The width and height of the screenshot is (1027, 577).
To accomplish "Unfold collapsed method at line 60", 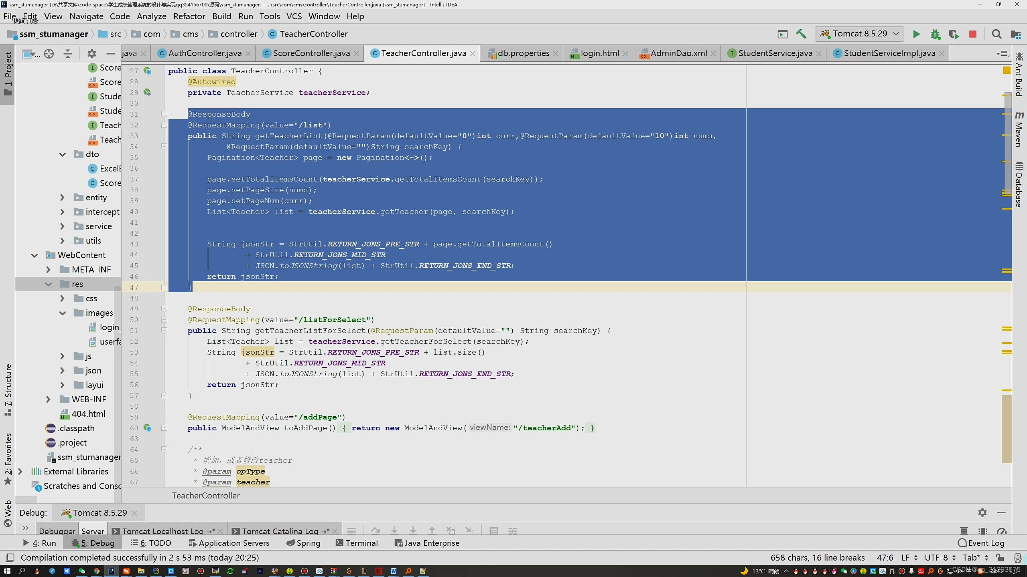I will 164,428.
